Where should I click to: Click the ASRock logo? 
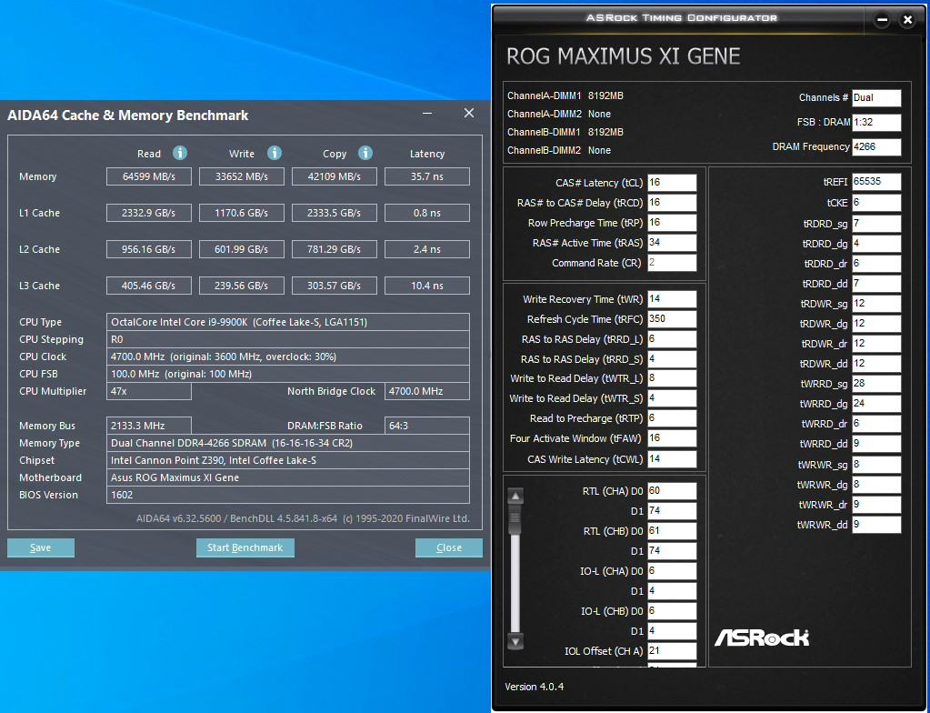[x=762, y=638]
